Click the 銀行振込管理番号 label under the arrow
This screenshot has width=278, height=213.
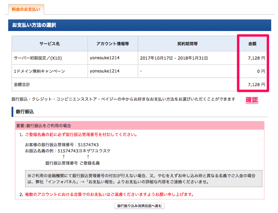point(62,163)
